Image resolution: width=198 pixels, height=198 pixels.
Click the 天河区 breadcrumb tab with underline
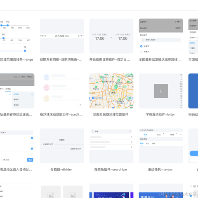(8, 89)
